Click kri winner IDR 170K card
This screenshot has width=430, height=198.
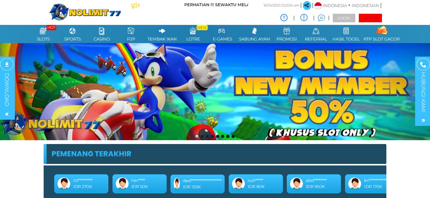[366, 184]
